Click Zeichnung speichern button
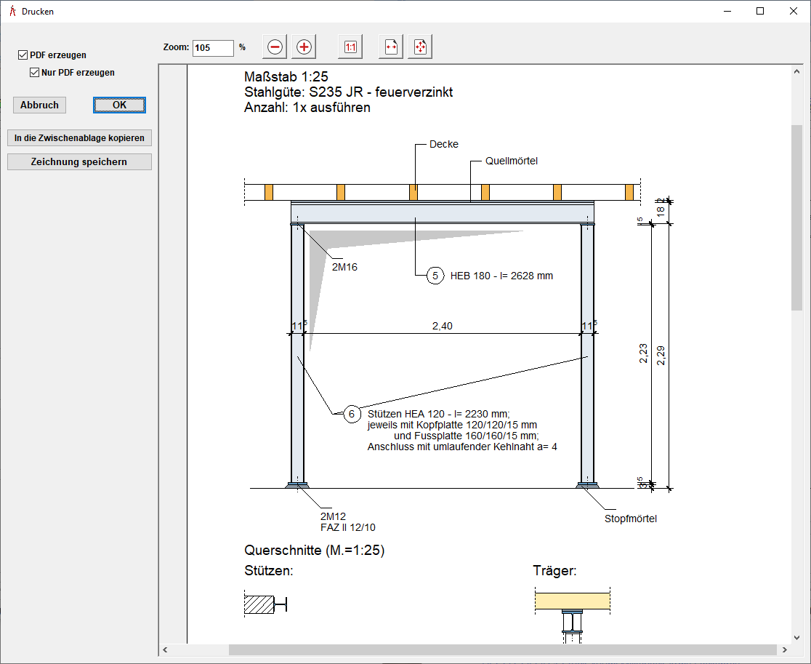The image size is (811, 664). (79, 161)
